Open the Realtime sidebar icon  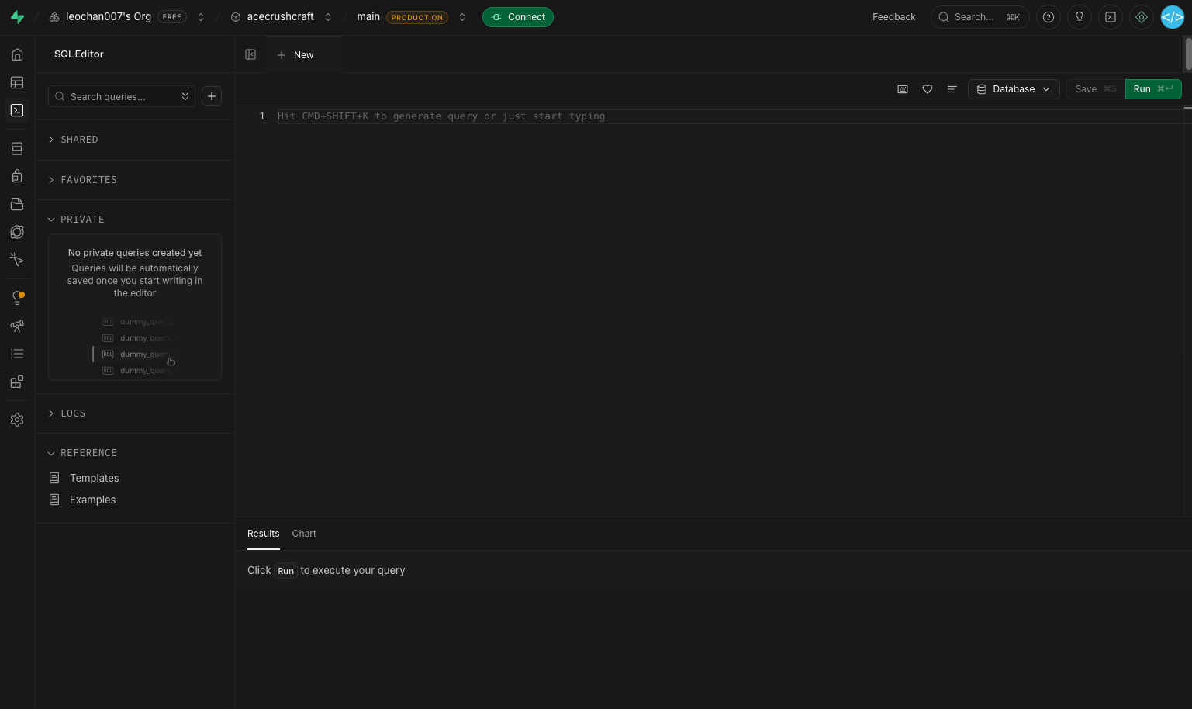pyautogui.click(x=17, y=260)
